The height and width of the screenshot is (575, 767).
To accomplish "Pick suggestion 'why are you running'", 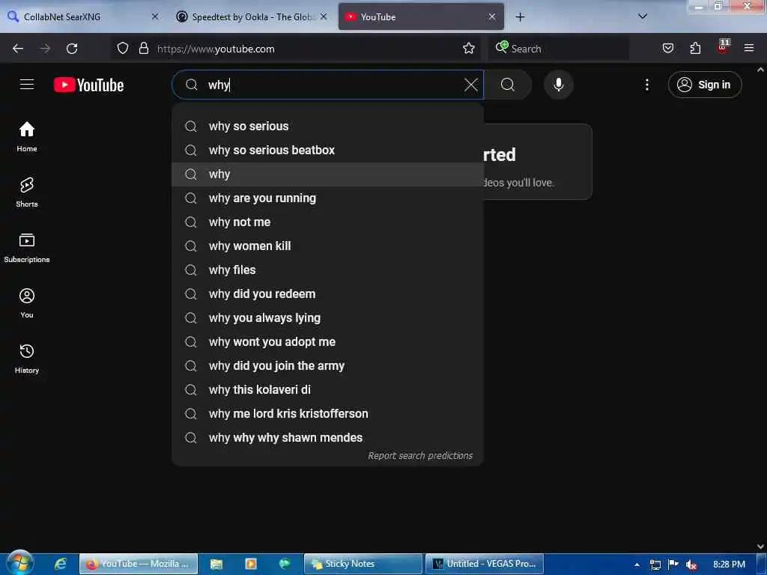I will 328,198.
